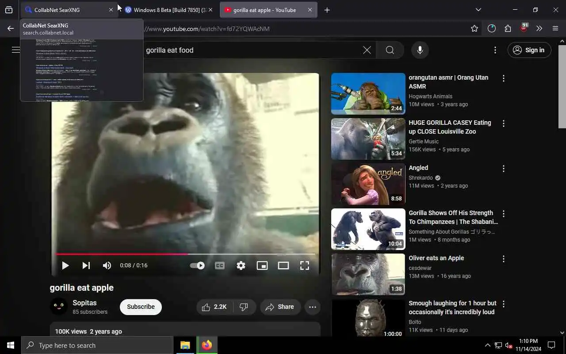Seek on the red video progress bar
Screen dimensions: 566x354
(186, 254)
